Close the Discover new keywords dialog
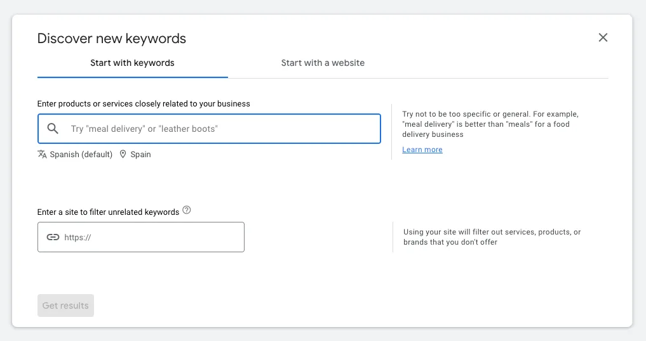This screenshot has height=341, width=646. coord(603,37)
